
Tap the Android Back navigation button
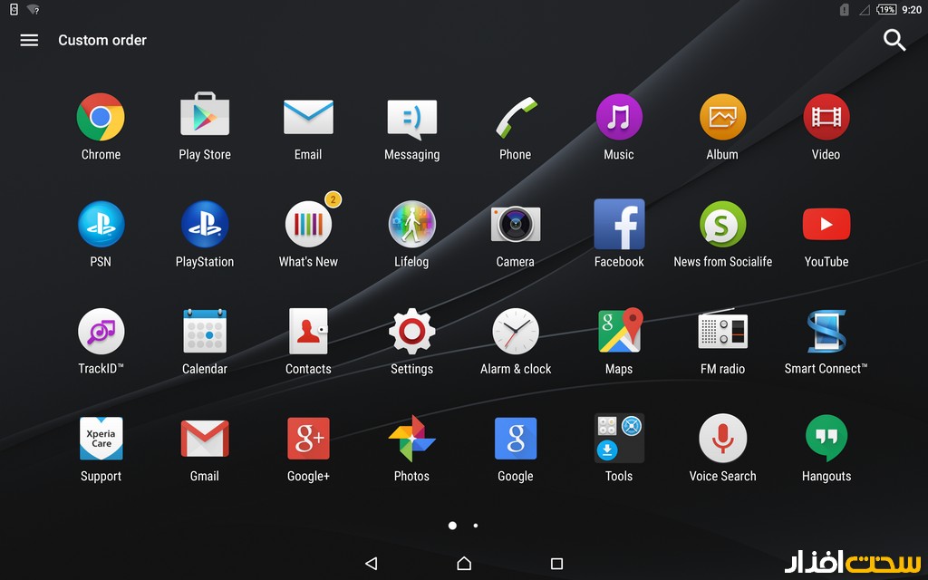pos(371,564)
